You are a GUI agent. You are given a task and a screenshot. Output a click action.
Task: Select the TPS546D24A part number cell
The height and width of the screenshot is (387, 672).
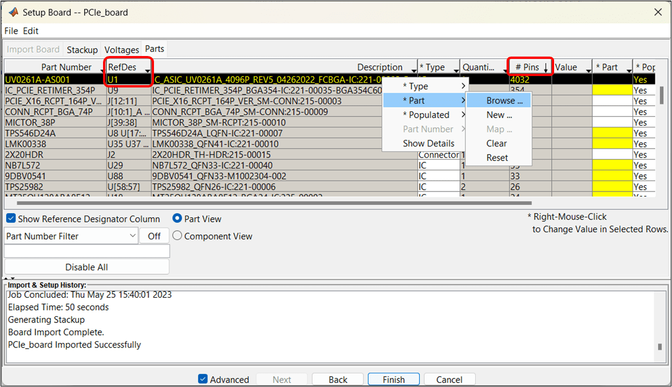pos(55,133)
